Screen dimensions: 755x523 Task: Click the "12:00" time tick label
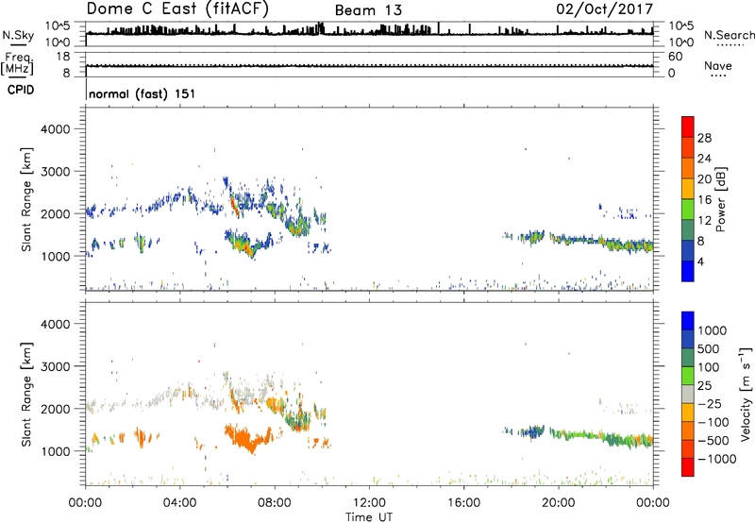(369, 503)
